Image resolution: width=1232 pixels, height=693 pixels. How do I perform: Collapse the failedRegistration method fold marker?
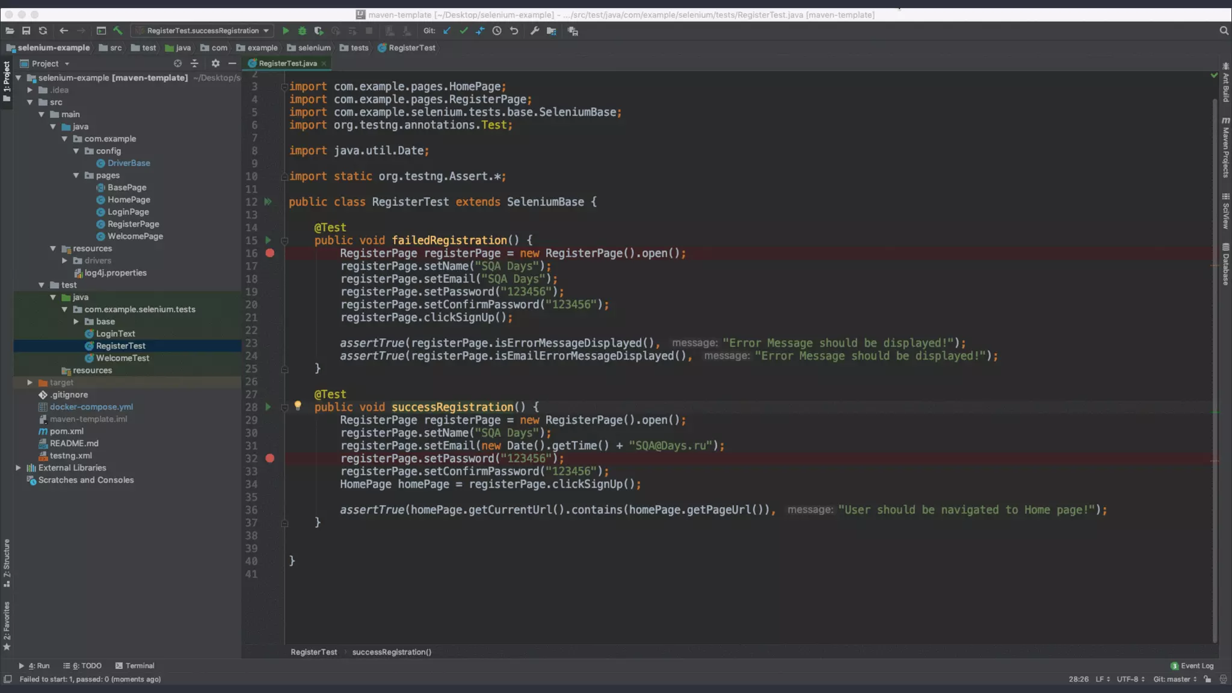click(x=285, y=241)
